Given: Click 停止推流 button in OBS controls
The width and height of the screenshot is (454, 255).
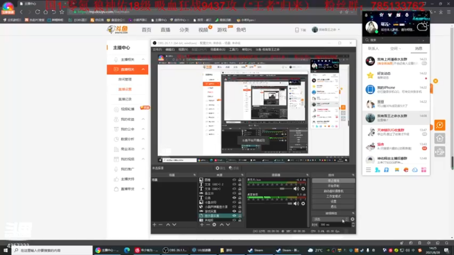Looking at the screenshot, I should pos(333,181).
